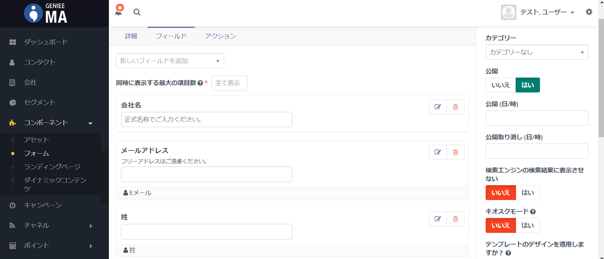Image resolution: width=604 pixels, height=259 pixels.
Task: Expand the テスト, ユーザー account menu
Action: tap(546, 12)
